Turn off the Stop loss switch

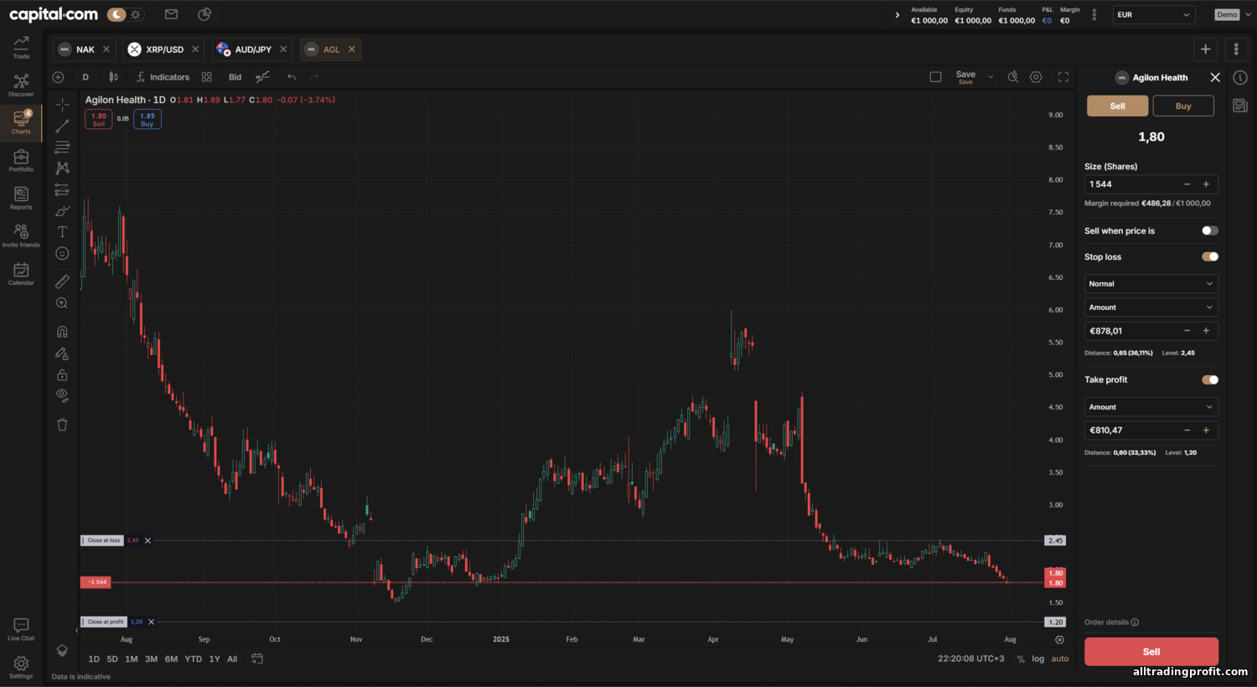[1209, 257]
